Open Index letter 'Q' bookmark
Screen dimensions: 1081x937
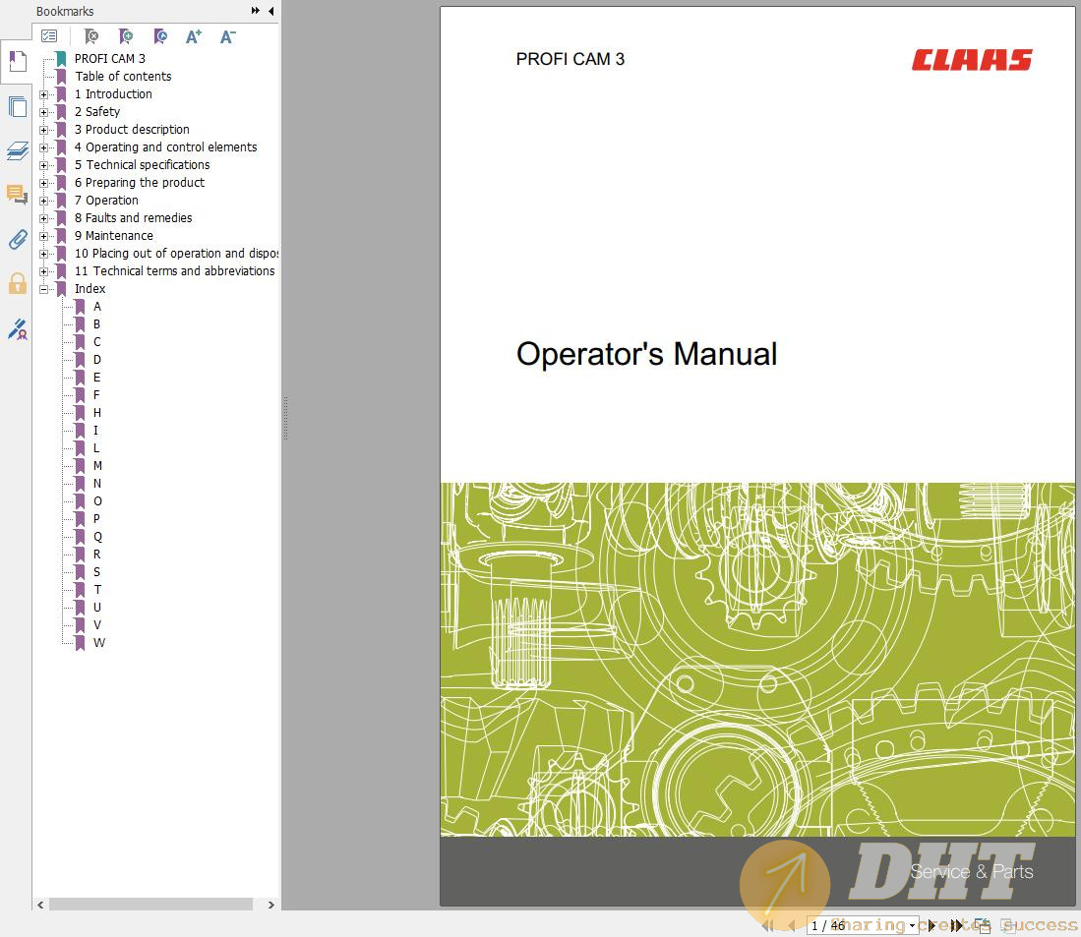point(97,537)
